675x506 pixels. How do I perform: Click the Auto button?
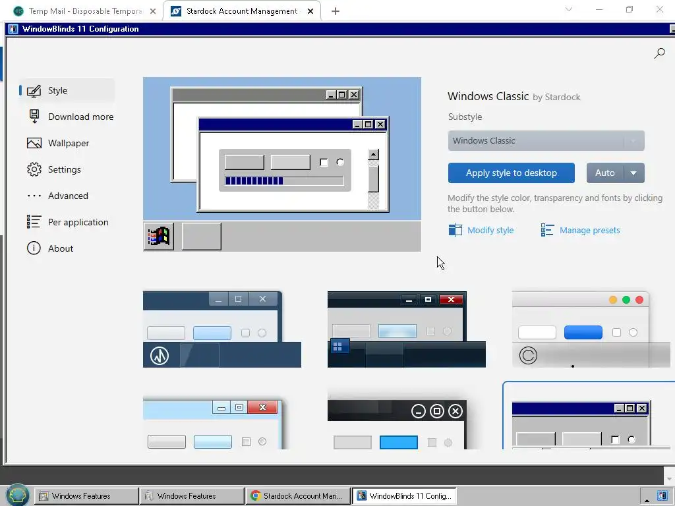(605, 173)
